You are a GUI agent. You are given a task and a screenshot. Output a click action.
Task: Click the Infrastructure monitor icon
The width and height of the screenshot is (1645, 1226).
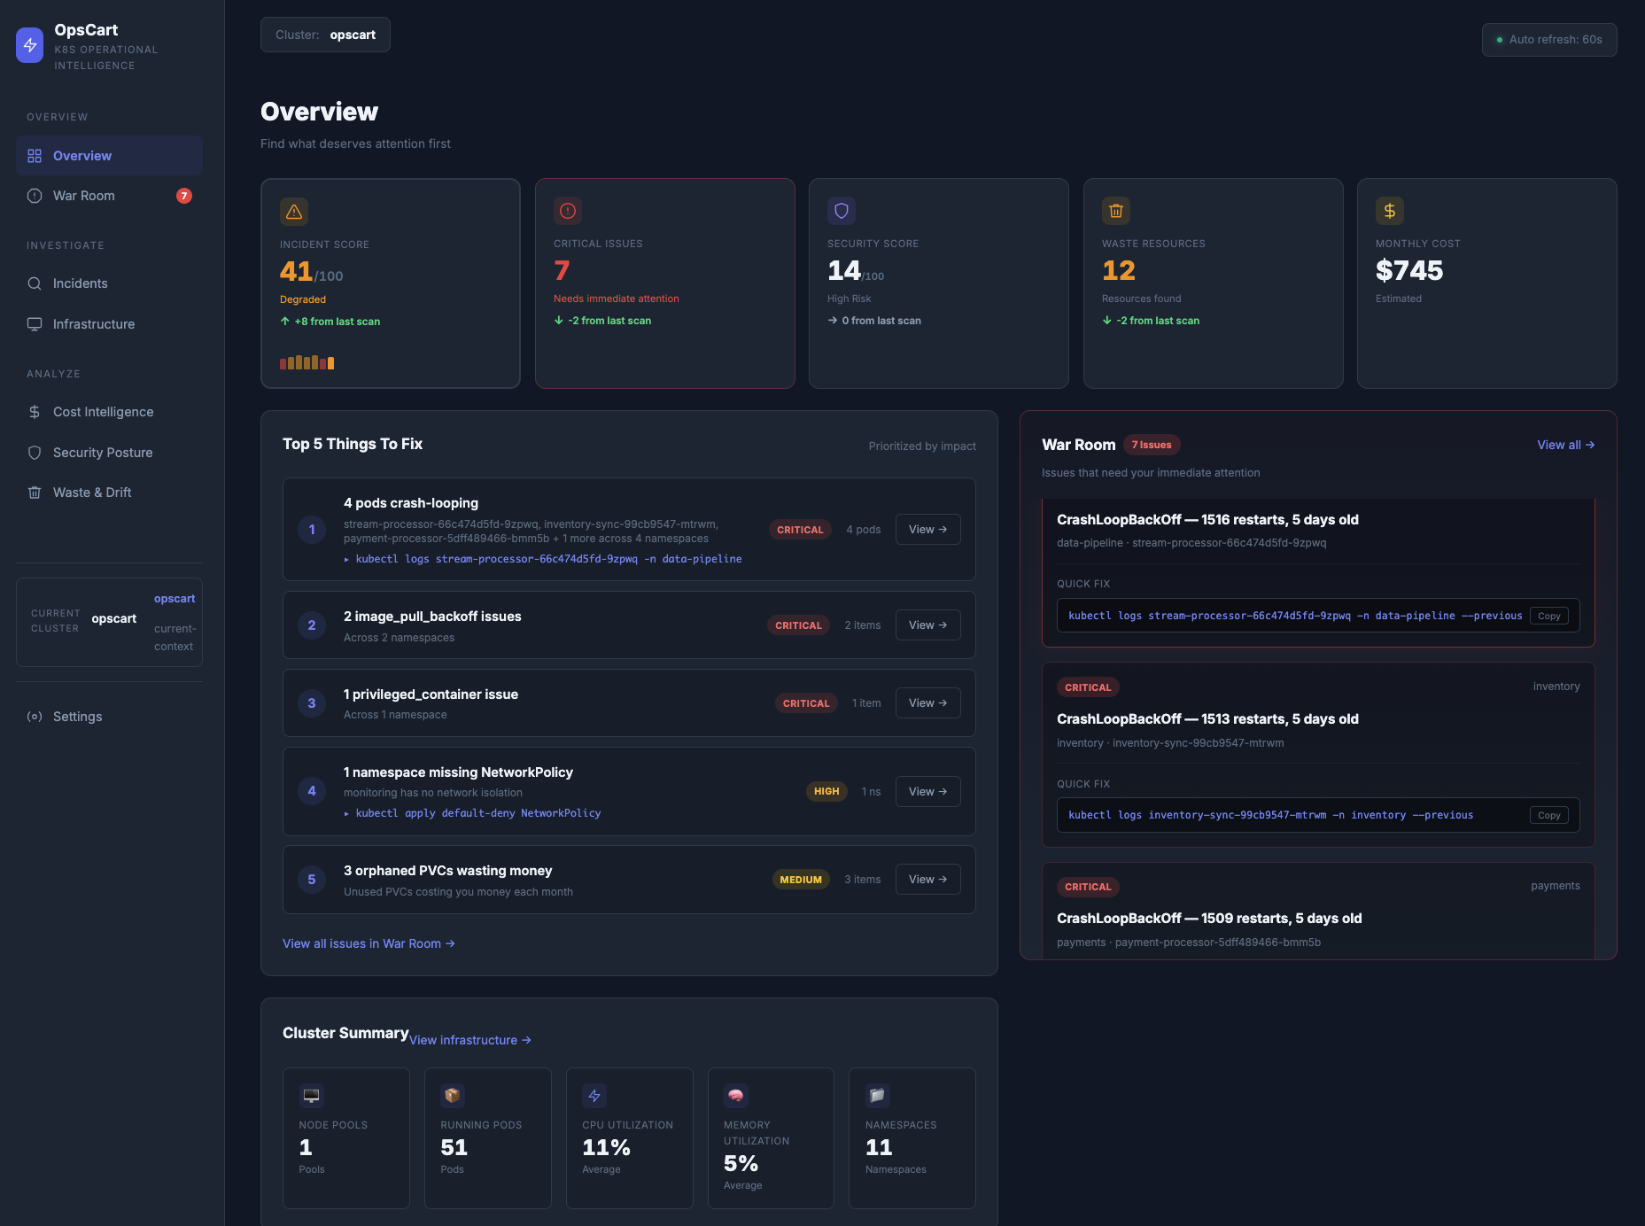[x=35, y=324]
